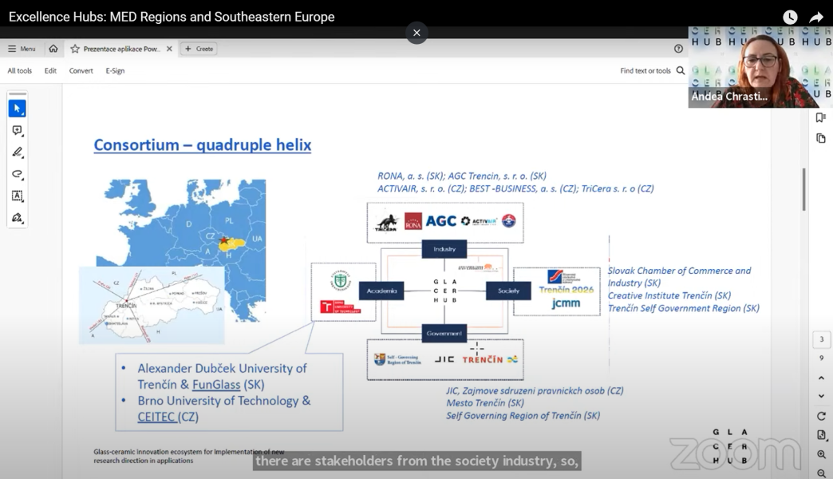Zoom in with the plus magnifier
Viewport: 833px width, 479px height.
click(x=821, y=454)
